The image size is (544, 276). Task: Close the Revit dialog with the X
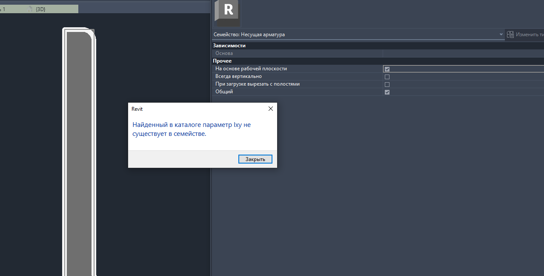click(x=270, y=109)
